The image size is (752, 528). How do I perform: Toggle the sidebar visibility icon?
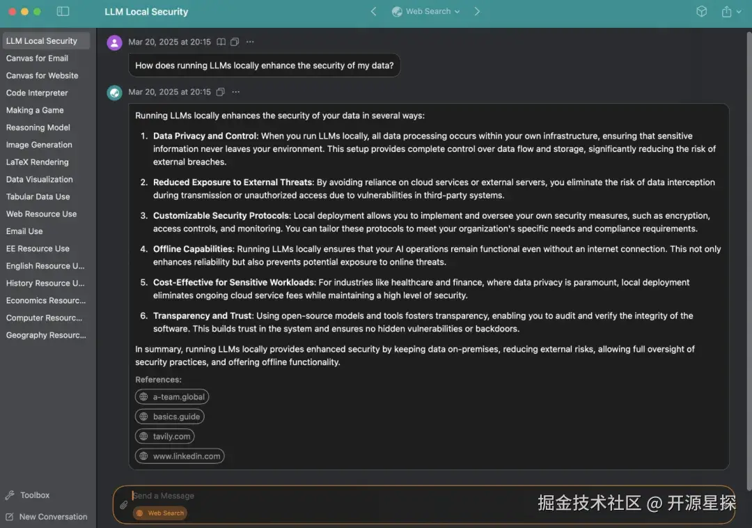(63, 11)
